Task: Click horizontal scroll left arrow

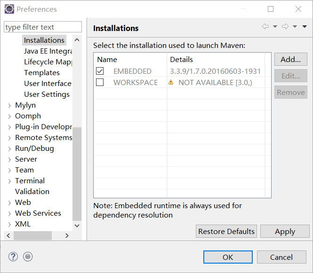Action: point(8,235)
